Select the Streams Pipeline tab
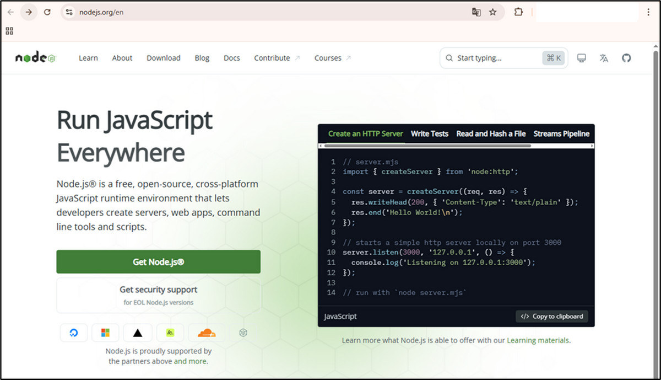Image resolution: width=661 pixels, height=380 pixels. pos(562,133)
